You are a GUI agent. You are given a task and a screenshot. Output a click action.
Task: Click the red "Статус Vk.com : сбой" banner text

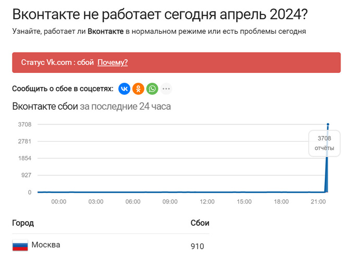pyautogui.click(x=57, y=62)
